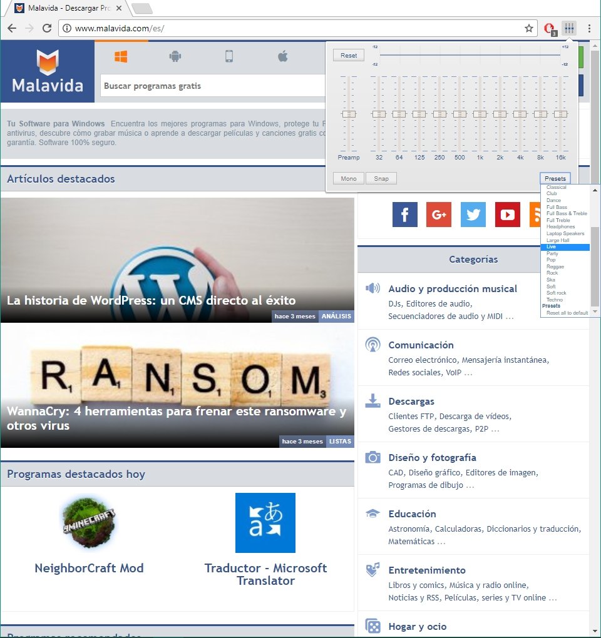Open Malavida's Google+ page icon
The width and height of the screenshot is (601, 638).
pyautogui.click(x=439, y=215)
